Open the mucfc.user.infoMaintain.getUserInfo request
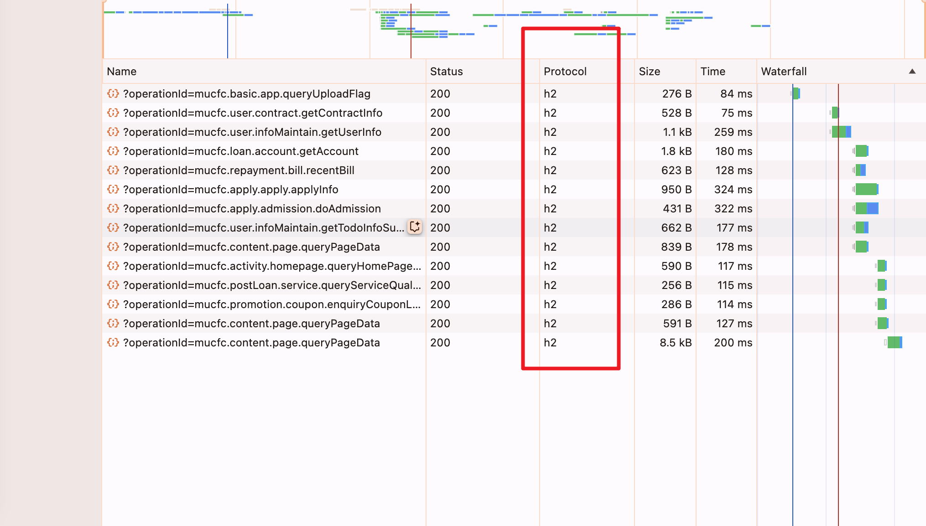 pos(252,132)
